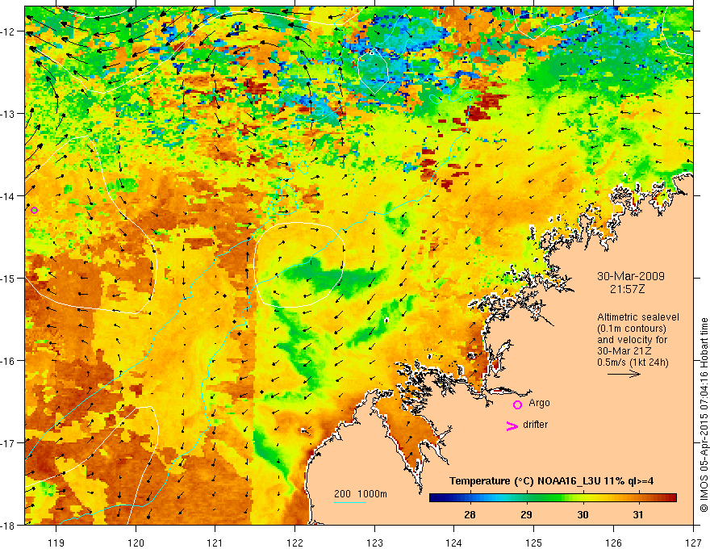Click latitude label -14 on the left axis
Image resolution: width=710 pixels, height=549 pixels.
pyautogui.click(x=9, y=196)
